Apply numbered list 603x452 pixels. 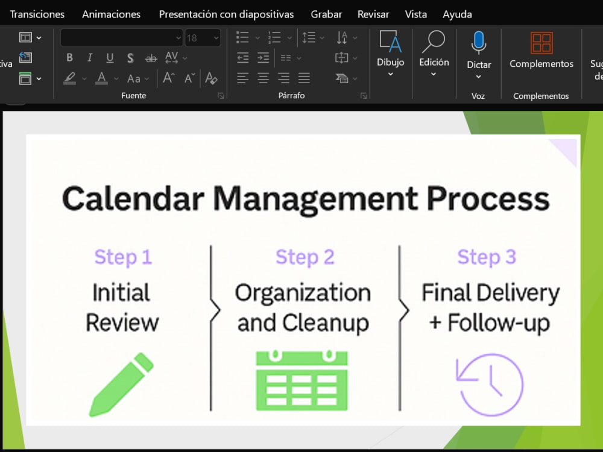274,37
